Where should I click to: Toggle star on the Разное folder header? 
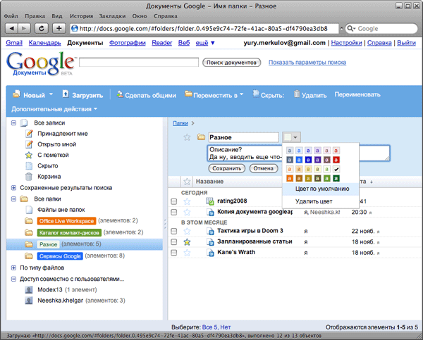click(187, 137)
